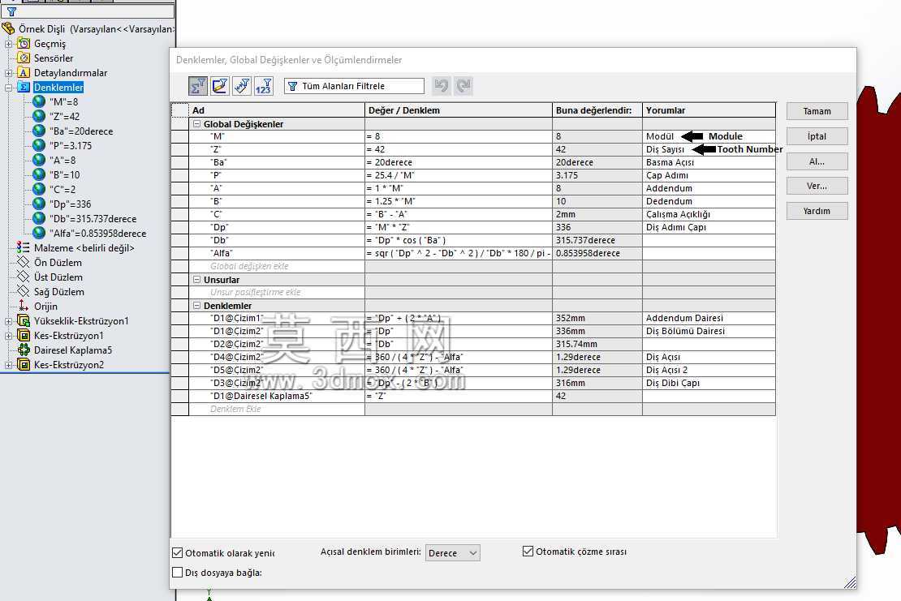The width and height of the screenshot is (901, 601).
Task: Collapse the Denklemler tree node
Action: (9, 88)
